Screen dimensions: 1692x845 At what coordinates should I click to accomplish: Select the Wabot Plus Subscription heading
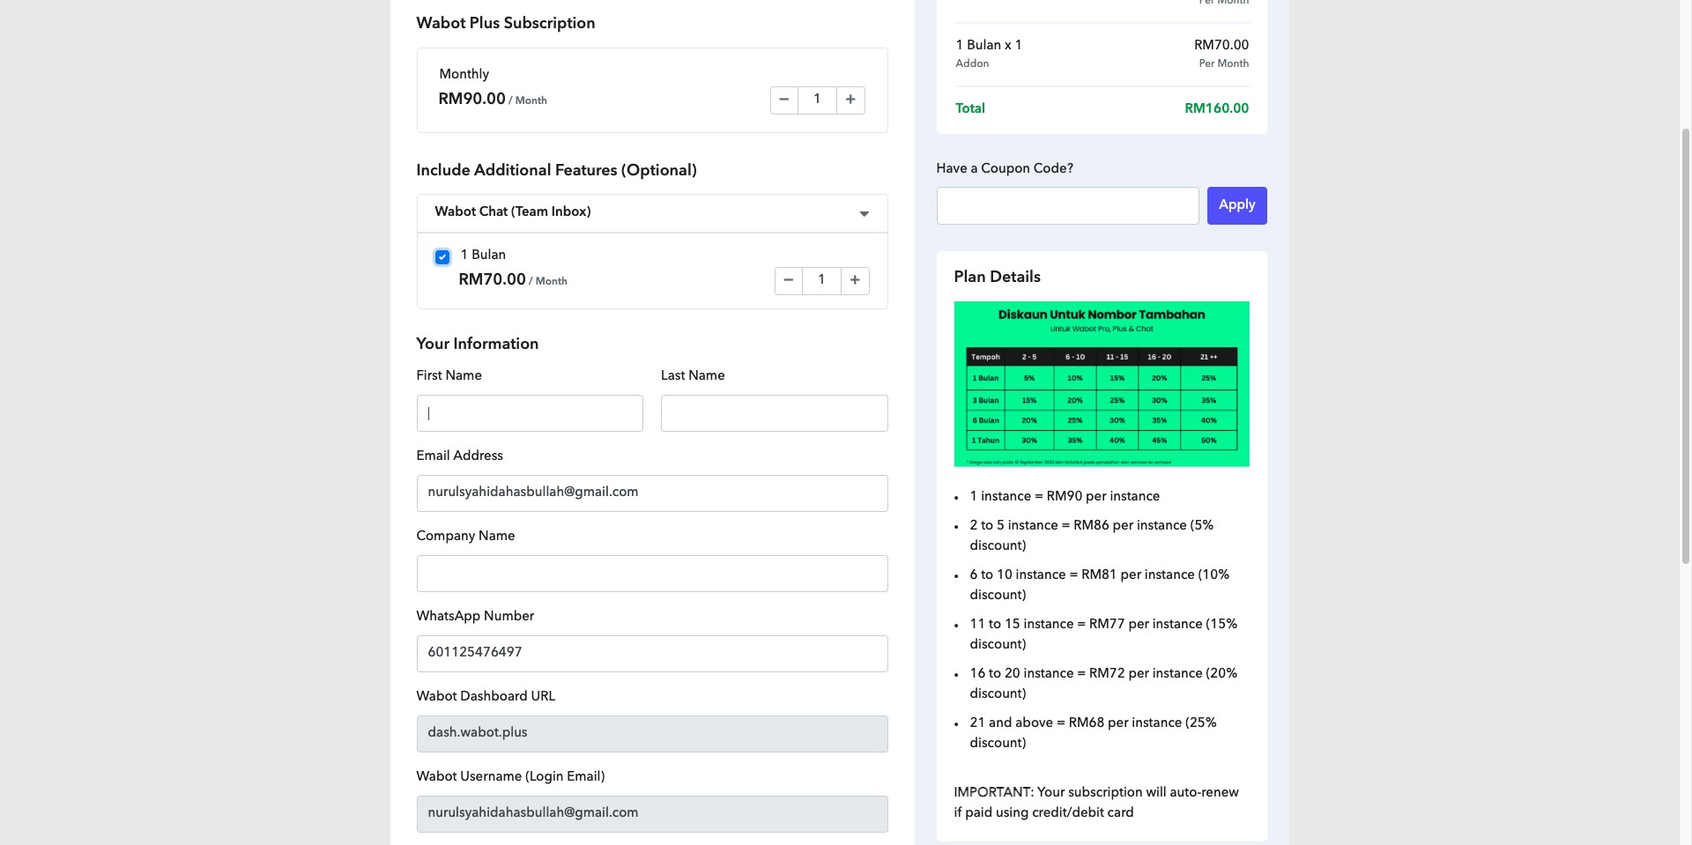click(x=506, y=23)
